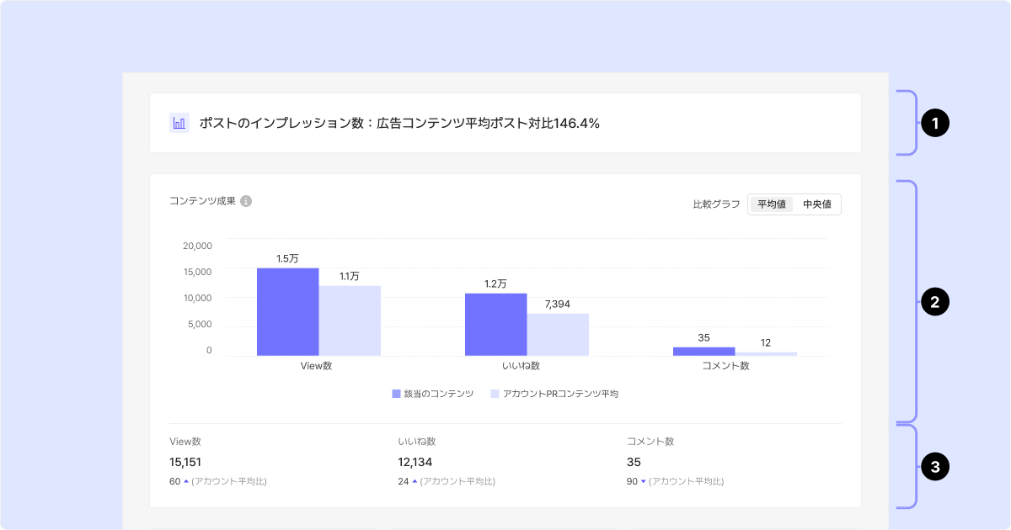Click the up arrow beside いいね数 24
This screenshot has height=530, width=1011.
415,481
